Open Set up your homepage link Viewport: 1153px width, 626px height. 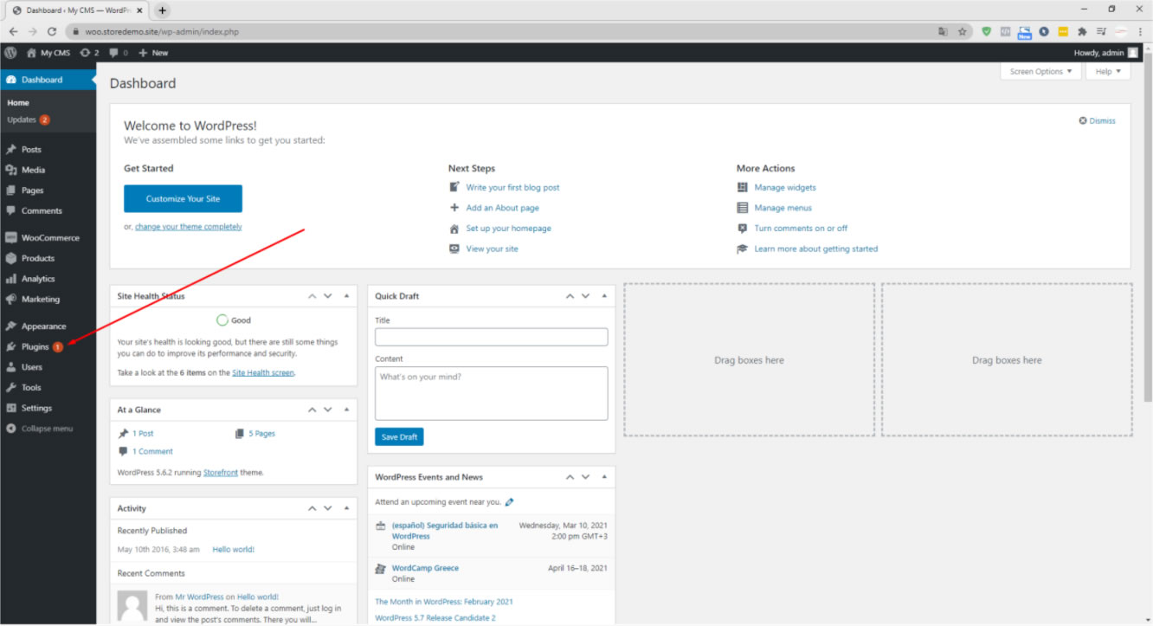coord(508,229)
